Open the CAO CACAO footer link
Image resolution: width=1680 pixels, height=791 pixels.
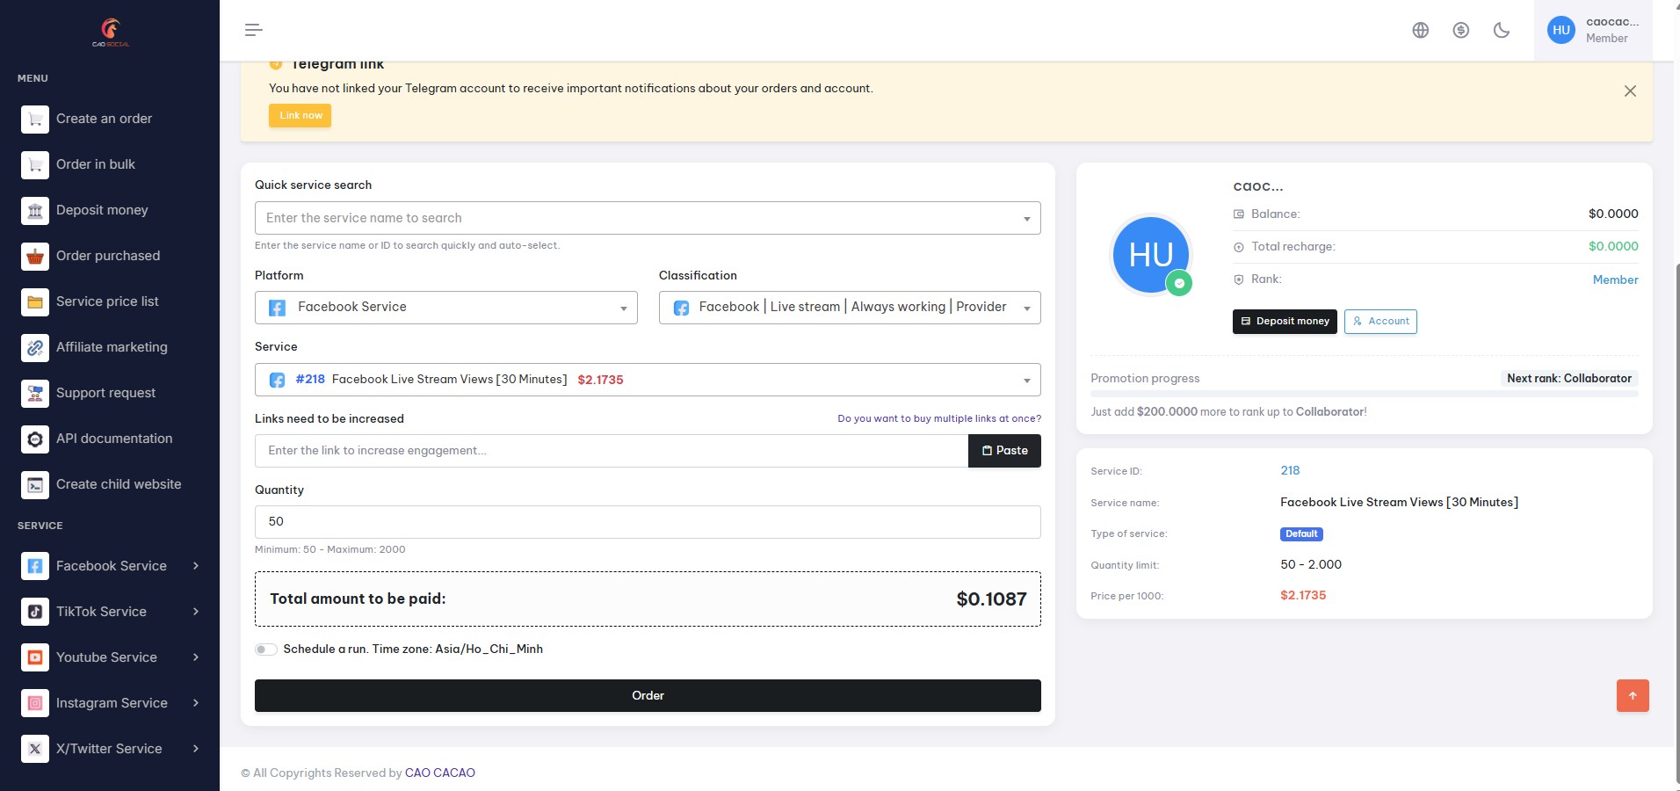[440, 773]
